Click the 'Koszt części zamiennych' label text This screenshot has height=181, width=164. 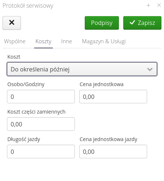[x=36, y=112]
